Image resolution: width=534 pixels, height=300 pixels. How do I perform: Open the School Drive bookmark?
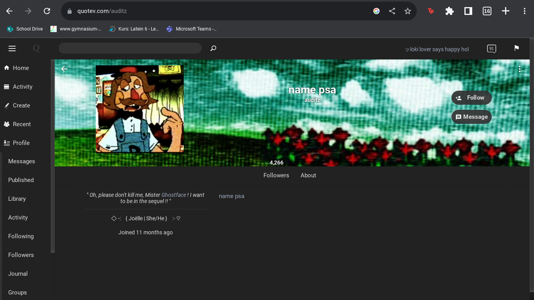tap(25, 29)
